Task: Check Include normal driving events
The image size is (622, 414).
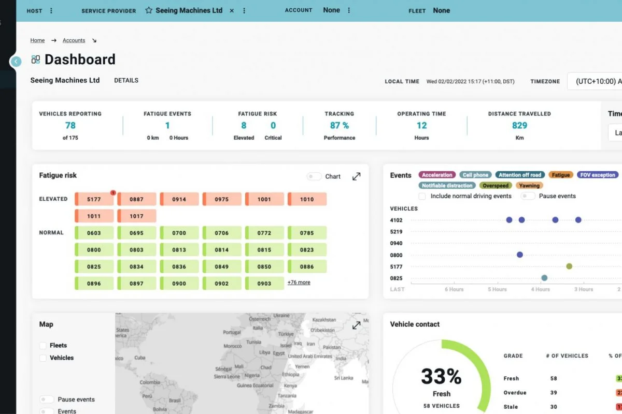Action: tap(422, 196)
